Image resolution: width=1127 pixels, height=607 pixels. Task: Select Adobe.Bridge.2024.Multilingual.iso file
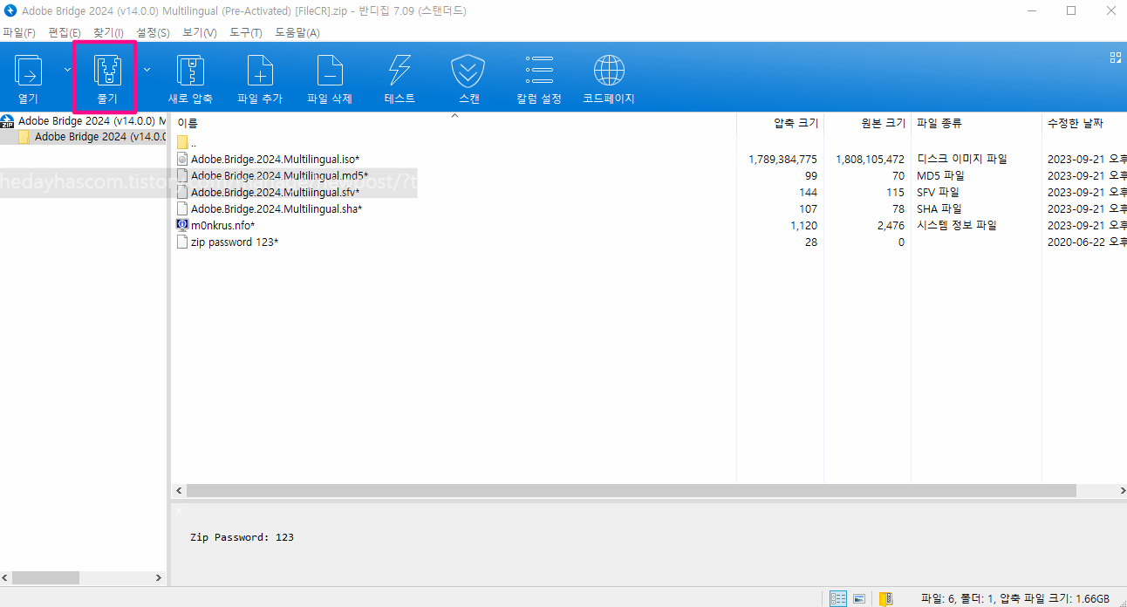[x=276, y=159]
